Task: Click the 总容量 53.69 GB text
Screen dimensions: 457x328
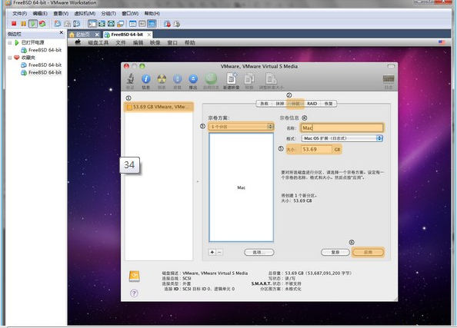Action: tap(310, 273)
